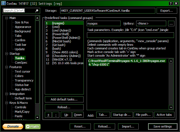Select the {MinGW bash} task
The image size is (180, 132).
[64, 41]
